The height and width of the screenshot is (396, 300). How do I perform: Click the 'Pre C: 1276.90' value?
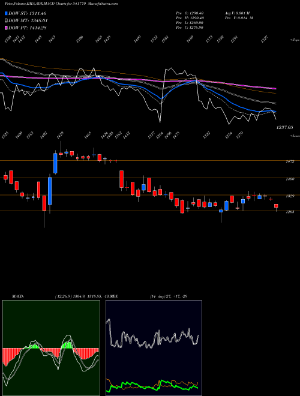(x=190, y=28)
